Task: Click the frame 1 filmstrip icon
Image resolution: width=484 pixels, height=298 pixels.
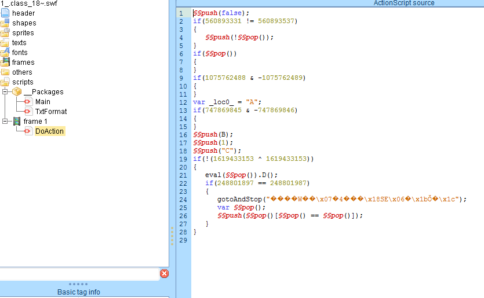Action: (17, 121)
